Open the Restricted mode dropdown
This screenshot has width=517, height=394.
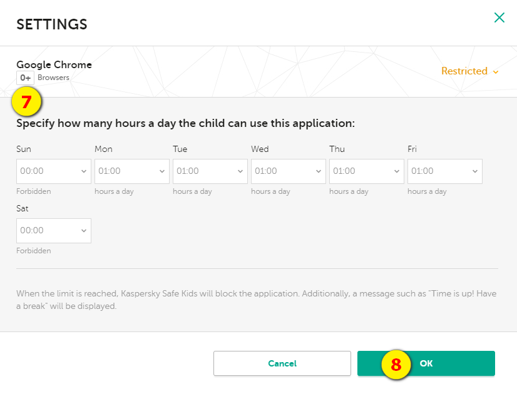click(x=469, y=71)
